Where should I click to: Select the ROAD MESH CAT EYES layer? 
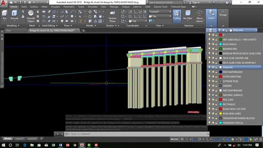tap(235, 109)
